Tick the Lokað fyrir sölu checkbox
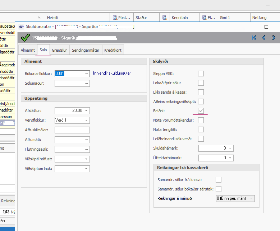 tap(201, 83)
